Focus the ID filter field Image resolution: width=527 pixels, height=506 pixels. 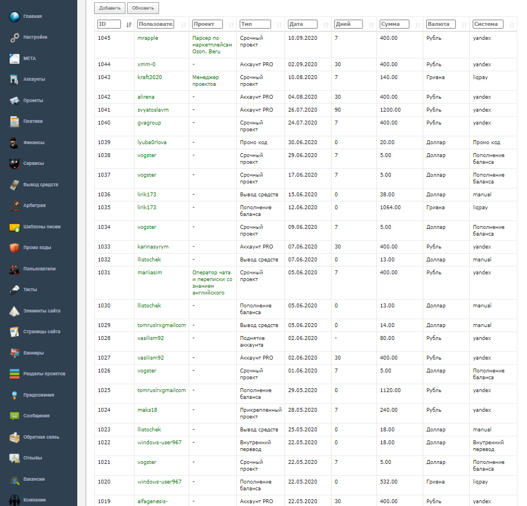(x=109, y=24)
